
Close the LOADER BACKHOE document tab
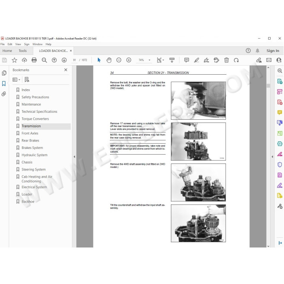(x=71, y=51)
